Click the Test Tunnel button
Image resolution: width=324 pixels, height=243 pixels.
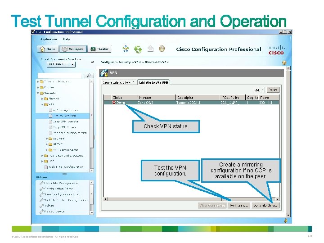(x=238, y=205)
